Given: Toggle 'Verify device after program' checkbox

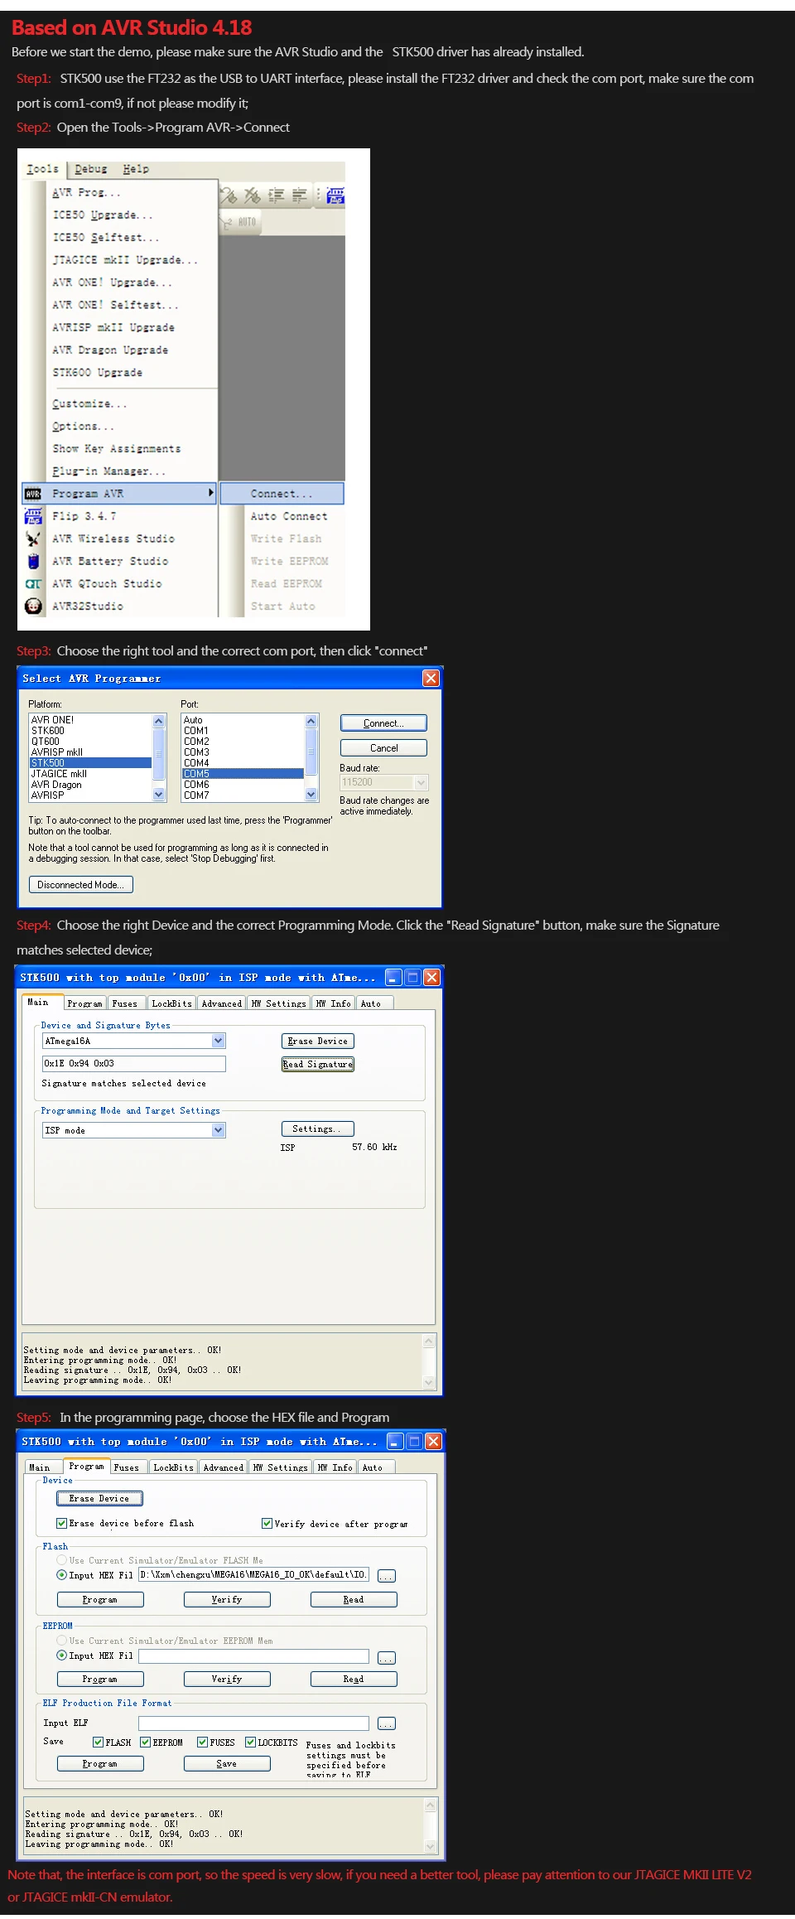Looking at the screenshot, I should pos(267,1523).
